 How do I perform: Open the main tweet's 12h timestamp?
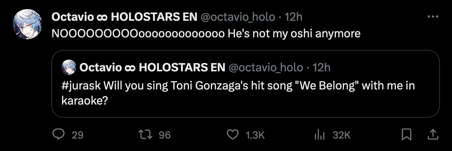[x=293, y=17]
